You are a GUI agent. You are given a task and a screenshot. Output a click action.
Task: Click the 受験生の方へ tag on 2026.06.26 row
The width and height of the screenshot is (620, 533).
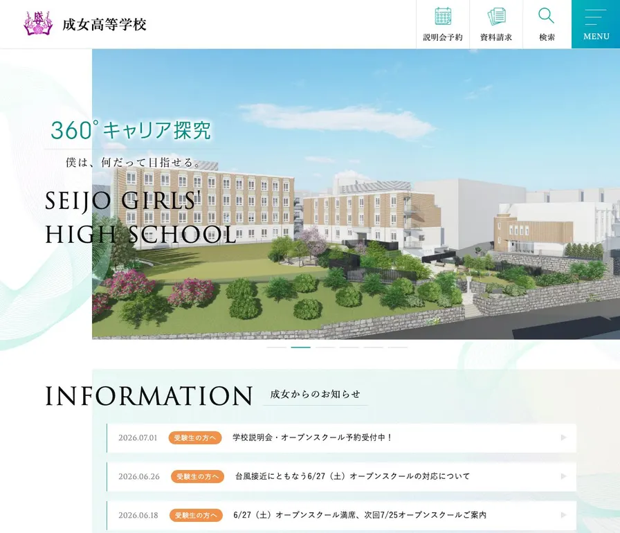click(197, 476)
